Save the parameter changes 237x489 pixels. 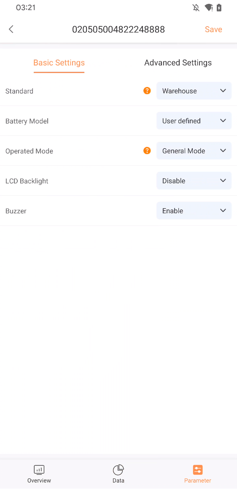pos(213,29)
